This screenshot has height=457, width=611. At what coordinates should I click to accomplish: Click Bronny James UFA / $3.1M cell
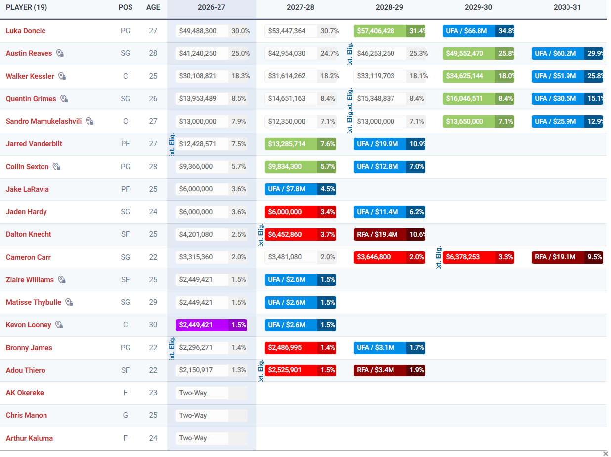tap(390, 348)
